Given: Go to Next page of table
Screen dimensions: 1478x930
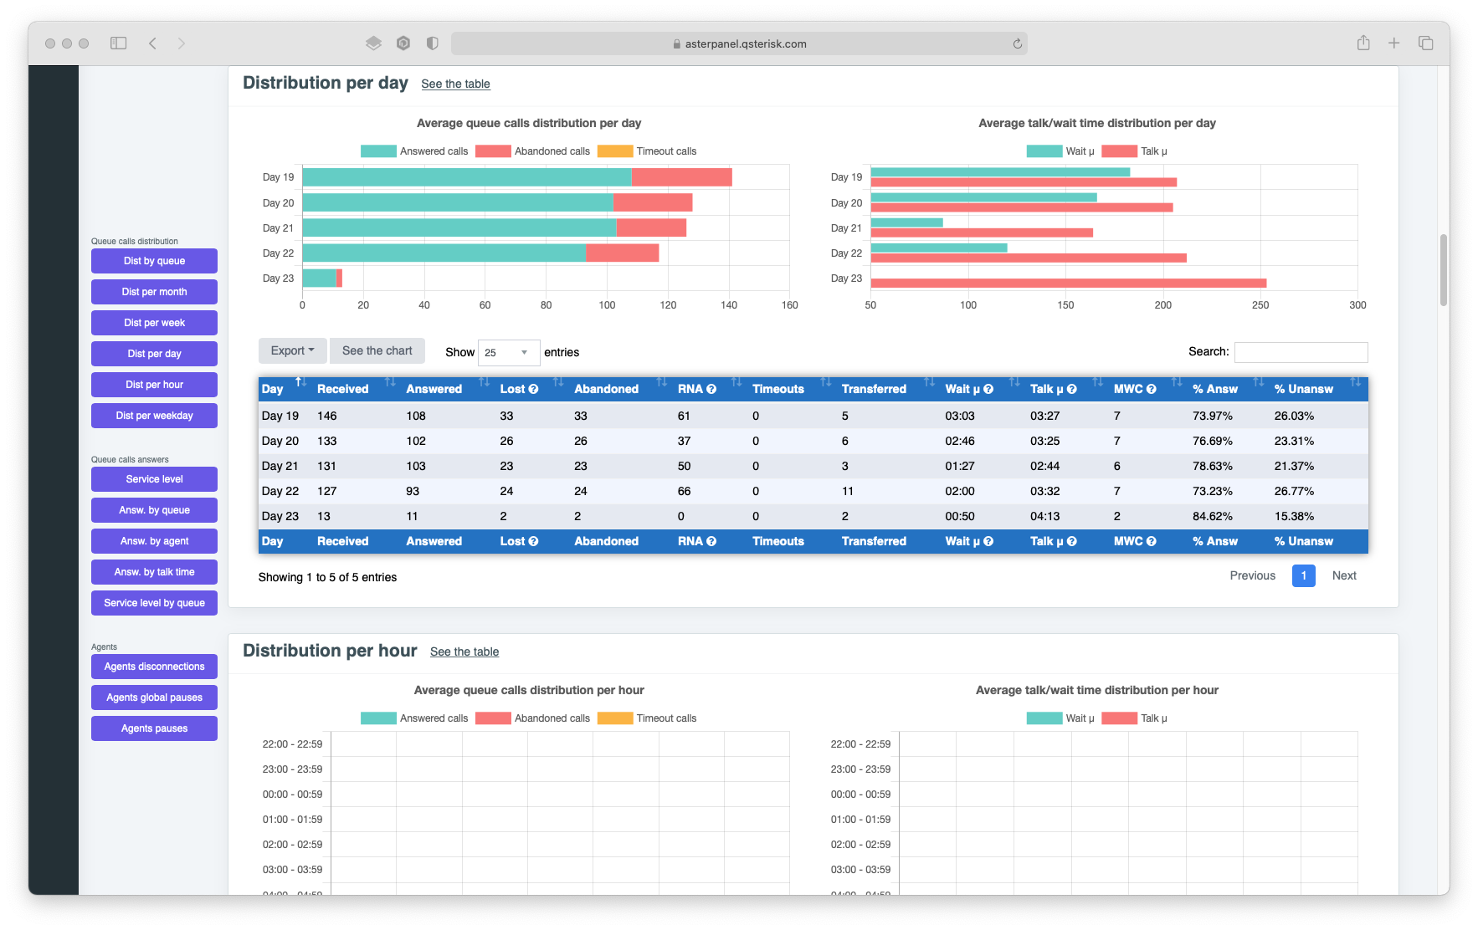Looking at the screenshot, I should tap(1344, 575).
